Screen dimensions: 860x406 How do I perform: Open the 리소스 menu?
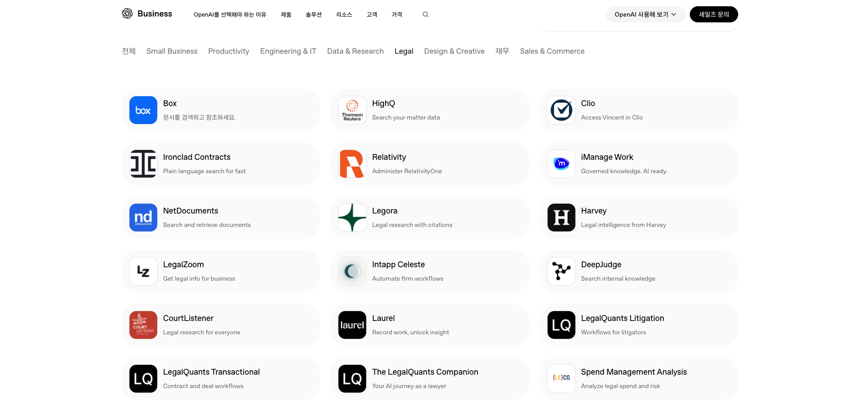point(344,15)
